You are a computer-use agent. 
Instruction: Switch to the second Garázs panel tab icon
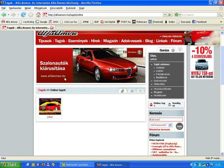pos(180,50)
